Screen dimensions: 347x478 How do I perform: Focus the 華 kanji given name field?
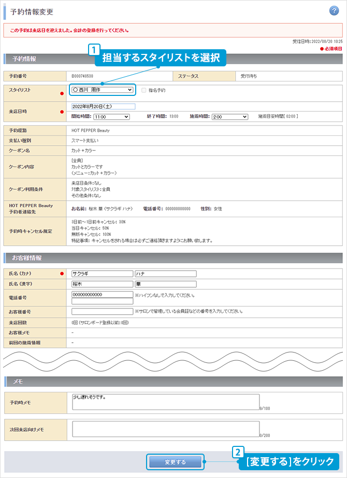click(165, 284)
